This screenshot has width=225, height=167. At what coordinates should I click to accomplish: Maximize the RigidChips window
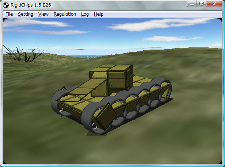point(202,4)
